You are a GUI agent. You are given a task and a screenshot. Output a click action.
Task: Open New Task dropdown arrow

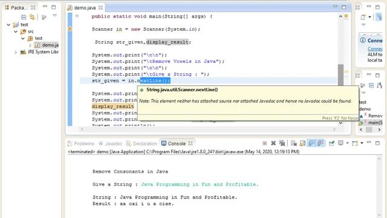369,17
